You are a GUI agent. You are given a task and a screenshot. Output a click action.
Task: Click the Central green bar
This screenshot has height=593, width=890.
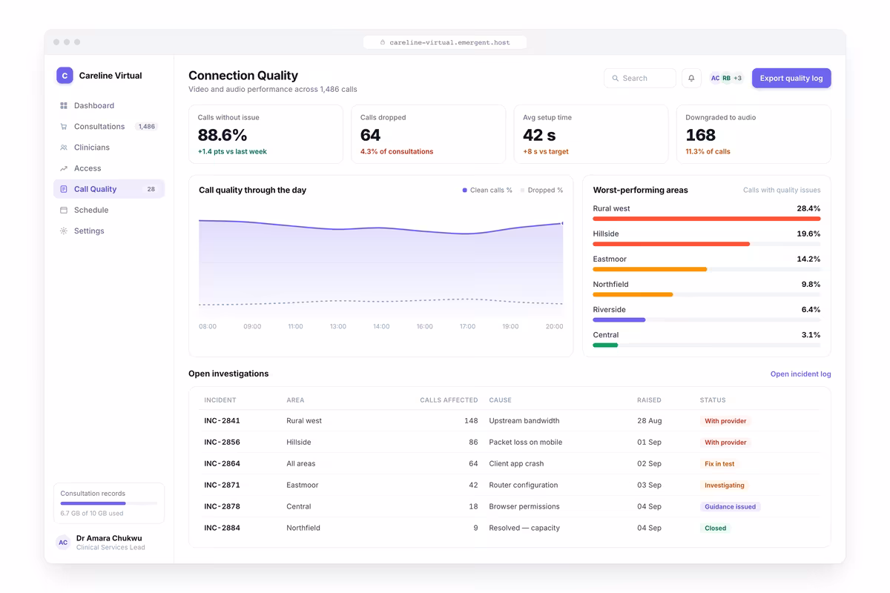(x=605, y=345)
